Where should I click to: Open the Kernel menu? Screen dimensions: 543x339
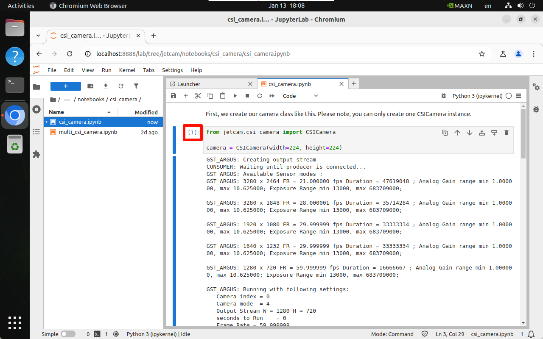tap(127, 70)
